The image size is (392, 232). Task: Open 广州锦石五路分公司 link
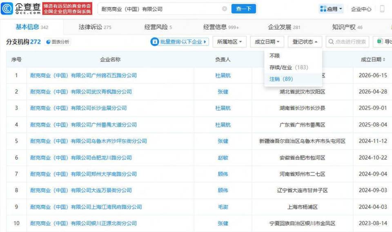coord(83,75)
